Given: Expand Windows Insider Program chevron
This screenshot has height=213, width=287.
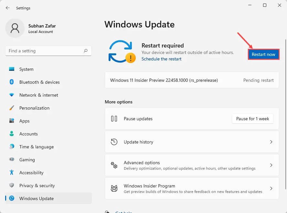Looking at the screenshot, I should click(271, 188).
